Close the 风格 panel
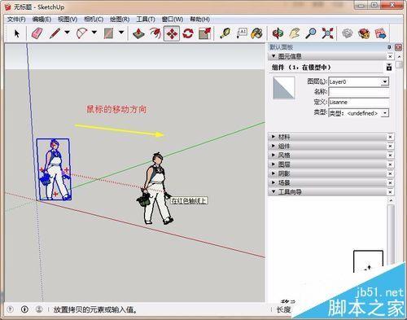Screen dimensions: 407x320 390,156
